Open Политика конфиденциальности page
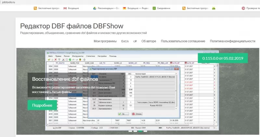Viewport: 260px width, 137px height. point(232,41)
